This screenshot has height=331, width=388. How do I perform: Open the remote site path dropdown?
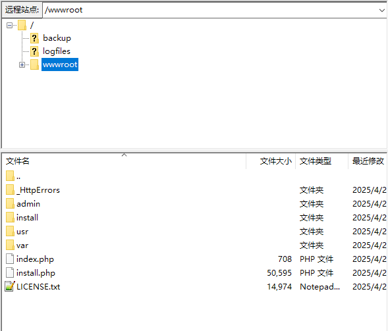pyautogui.click(x=382, y=10)
